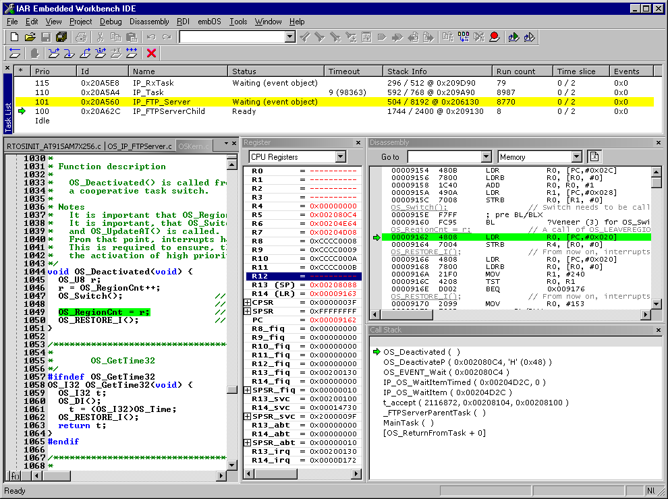The image size is (668, 499).
Task: Click the Undo arrow icon
Action: [151, 38]
